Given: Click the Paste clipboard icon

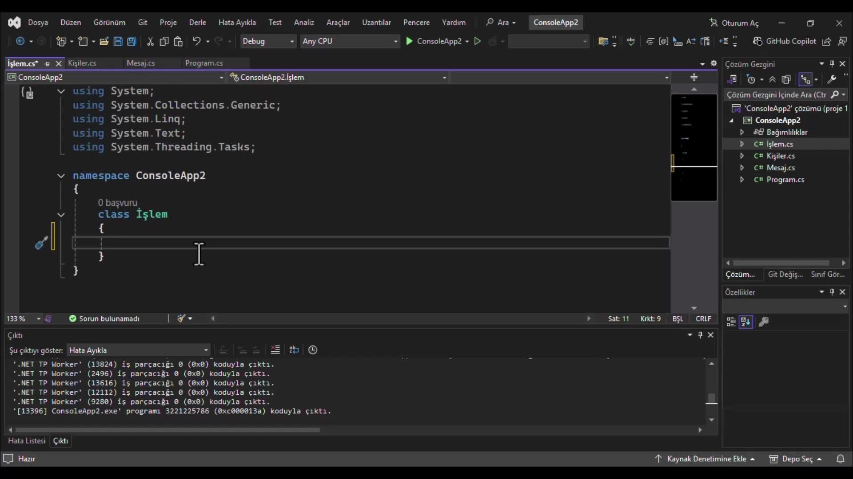Looking at the screenshot, I should 178,41.
